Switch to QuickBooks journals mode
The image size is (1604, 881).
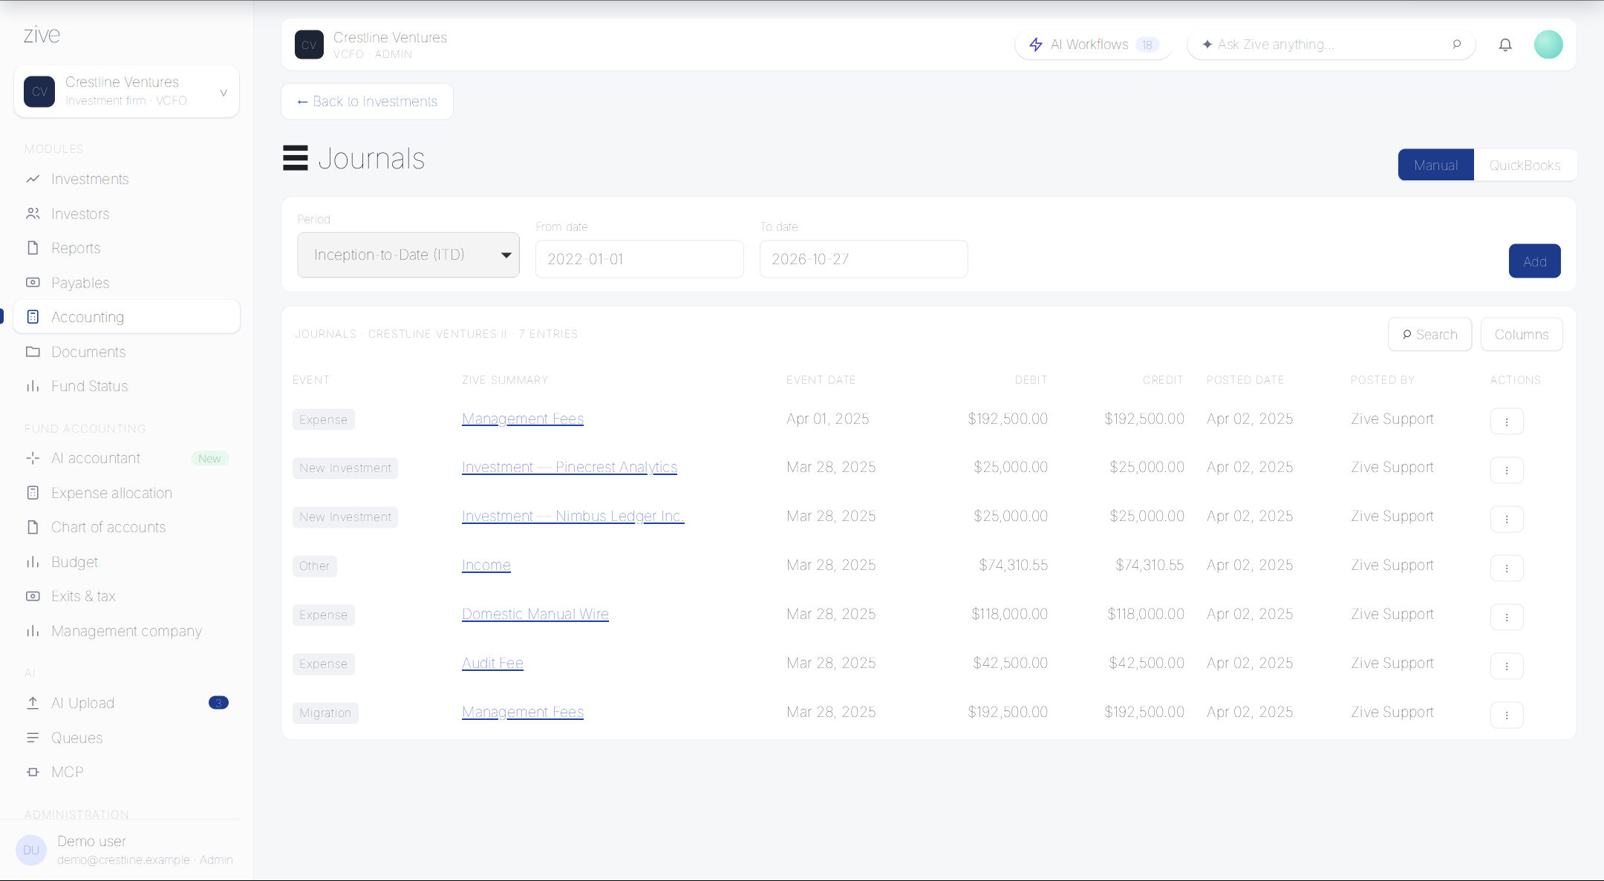1525,165
